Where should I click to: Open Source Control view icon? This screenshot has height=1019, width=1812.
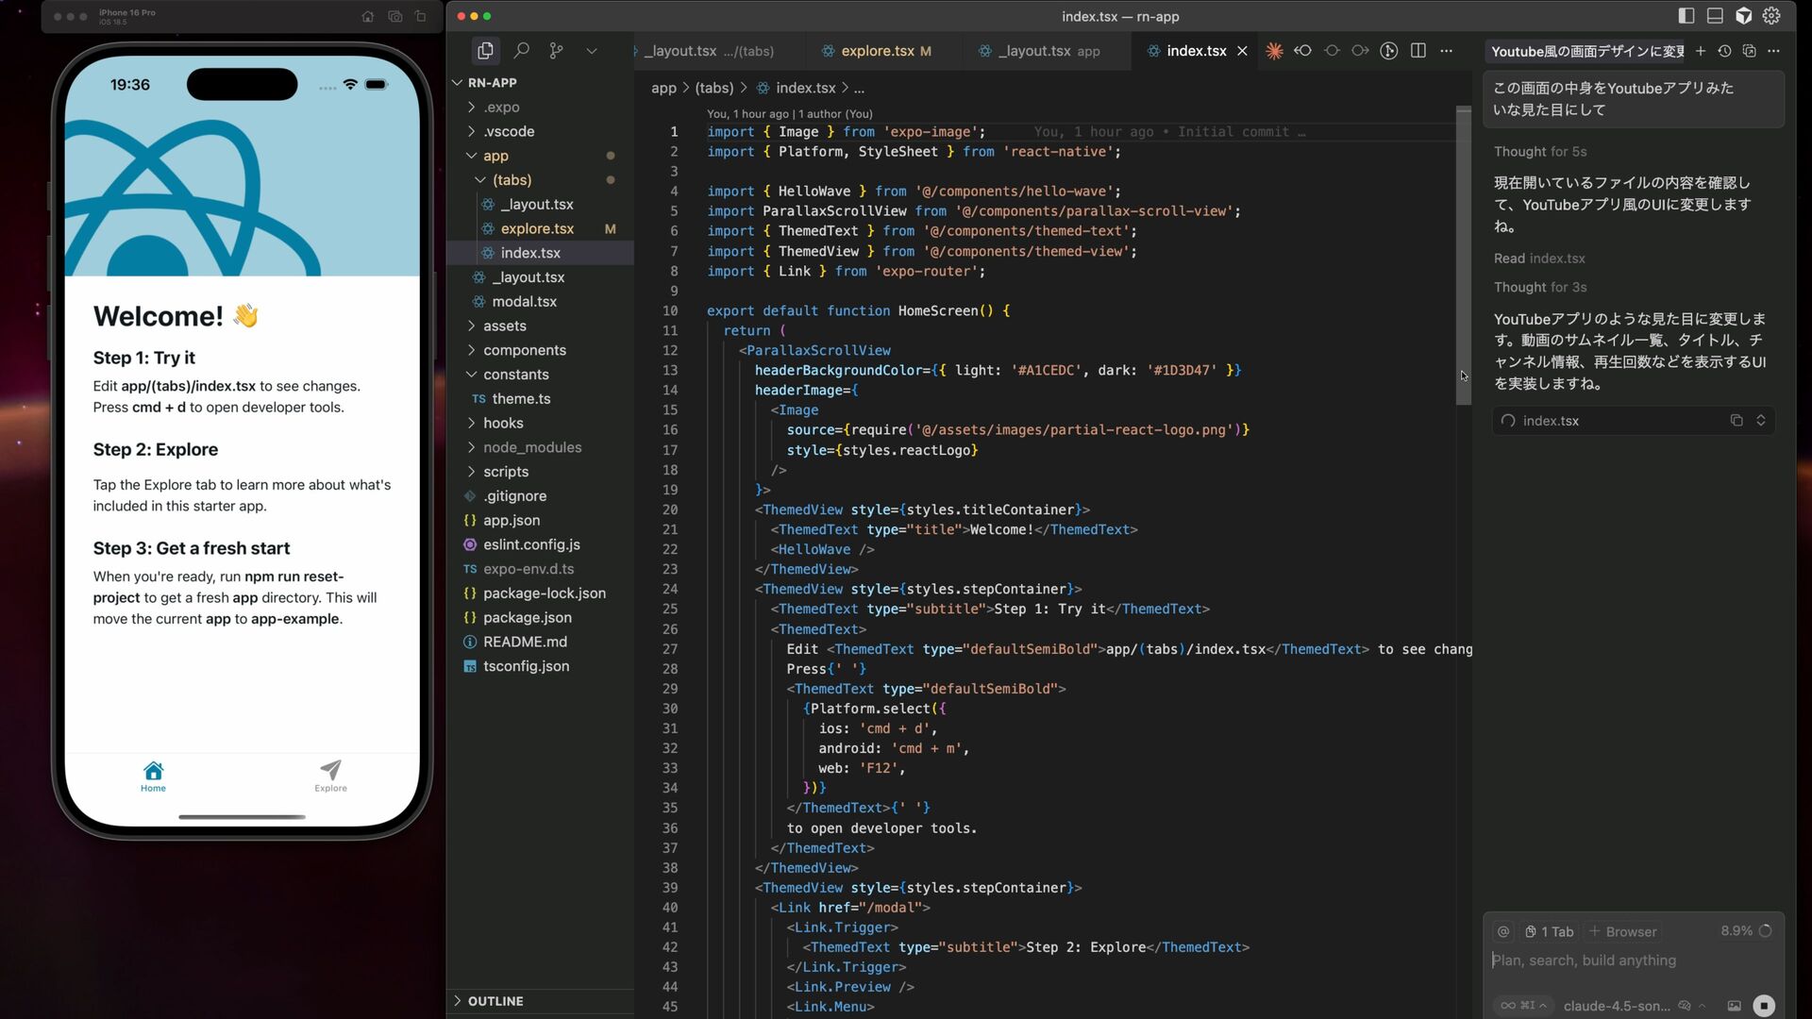(557, 51)
